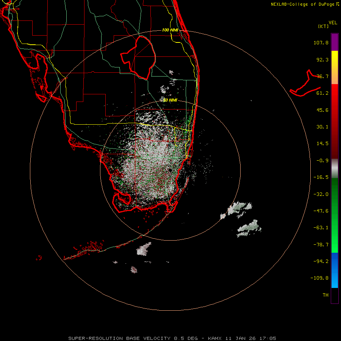Pick the purple segment of the velocity color bar
Viewport: 341px width, 341px height.
(x=335, y=42)
